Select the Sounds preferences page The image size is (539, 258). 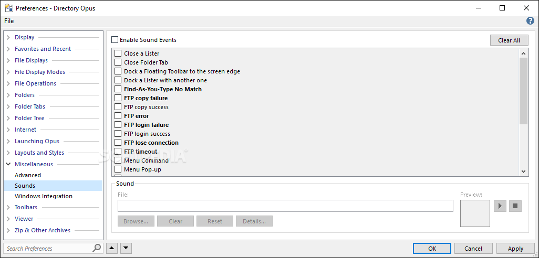[53, 186]
